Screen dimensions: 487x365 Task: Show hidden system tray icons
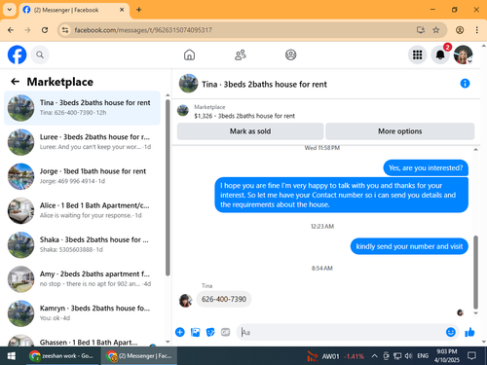point(374,356)
